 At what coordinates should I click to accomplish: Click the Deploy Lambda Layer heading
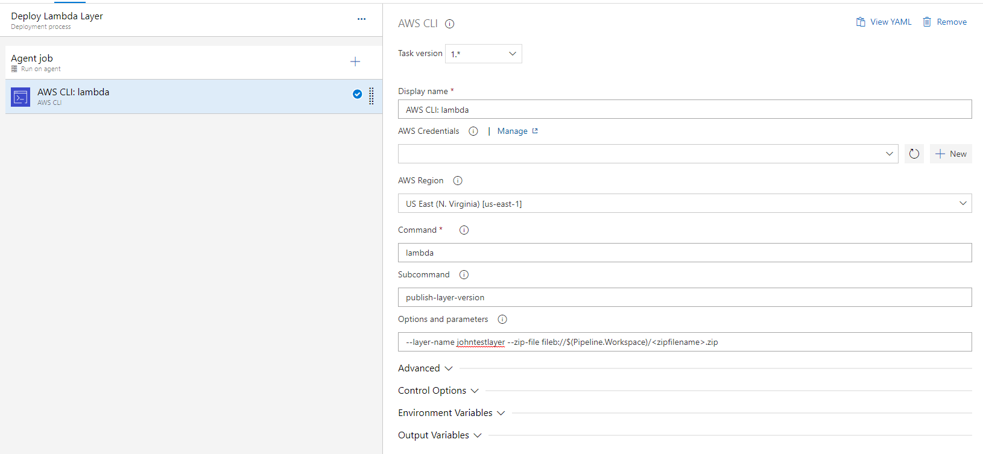coord(57,16)
